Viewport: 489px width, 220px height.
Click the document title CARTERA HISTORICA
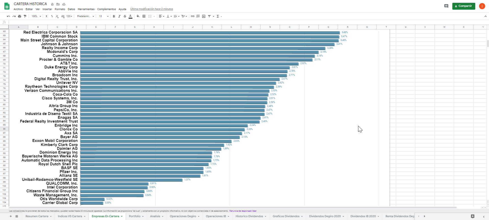[x=30, y=4]
